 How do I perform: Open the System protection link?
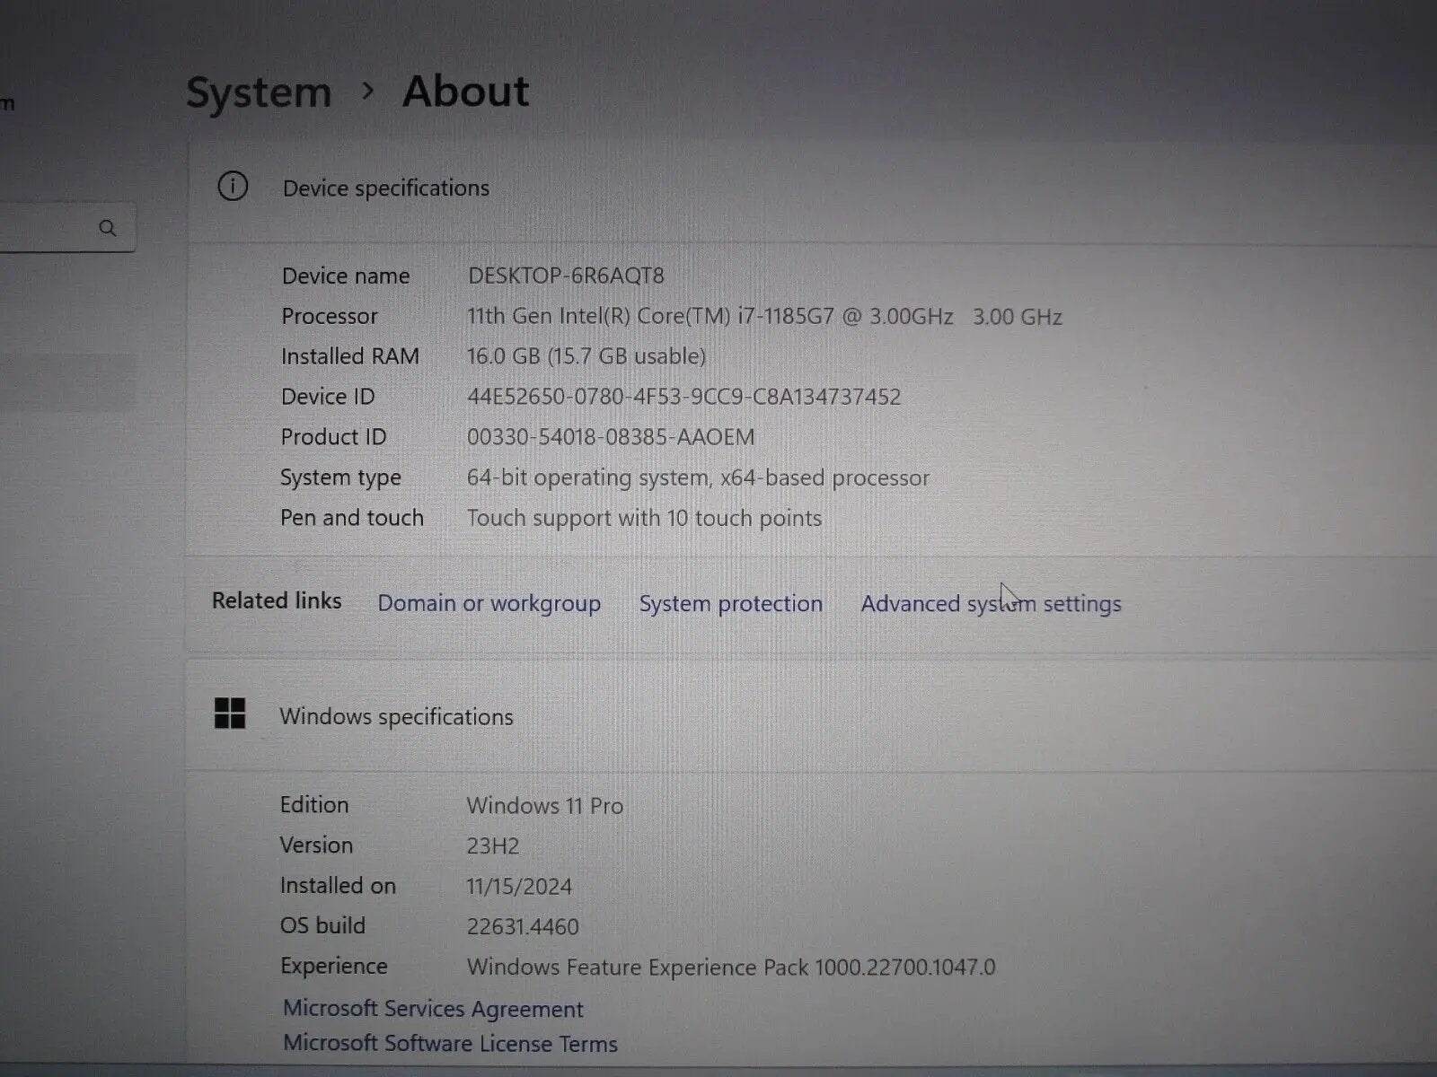point(730,604)
